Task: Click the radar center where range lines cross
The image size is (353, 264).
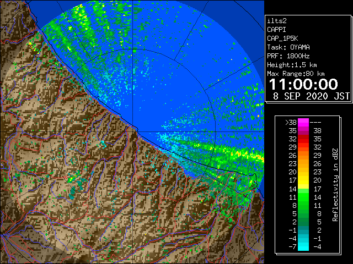Action: 132,132
